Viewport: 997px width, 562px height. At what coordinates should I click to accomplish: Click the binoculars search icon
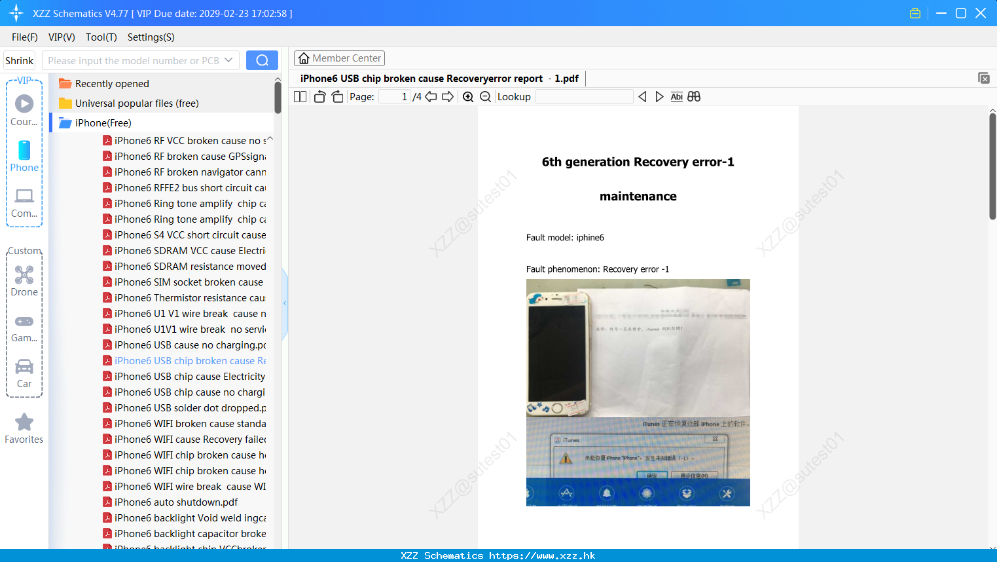click(x=694, y=97)
